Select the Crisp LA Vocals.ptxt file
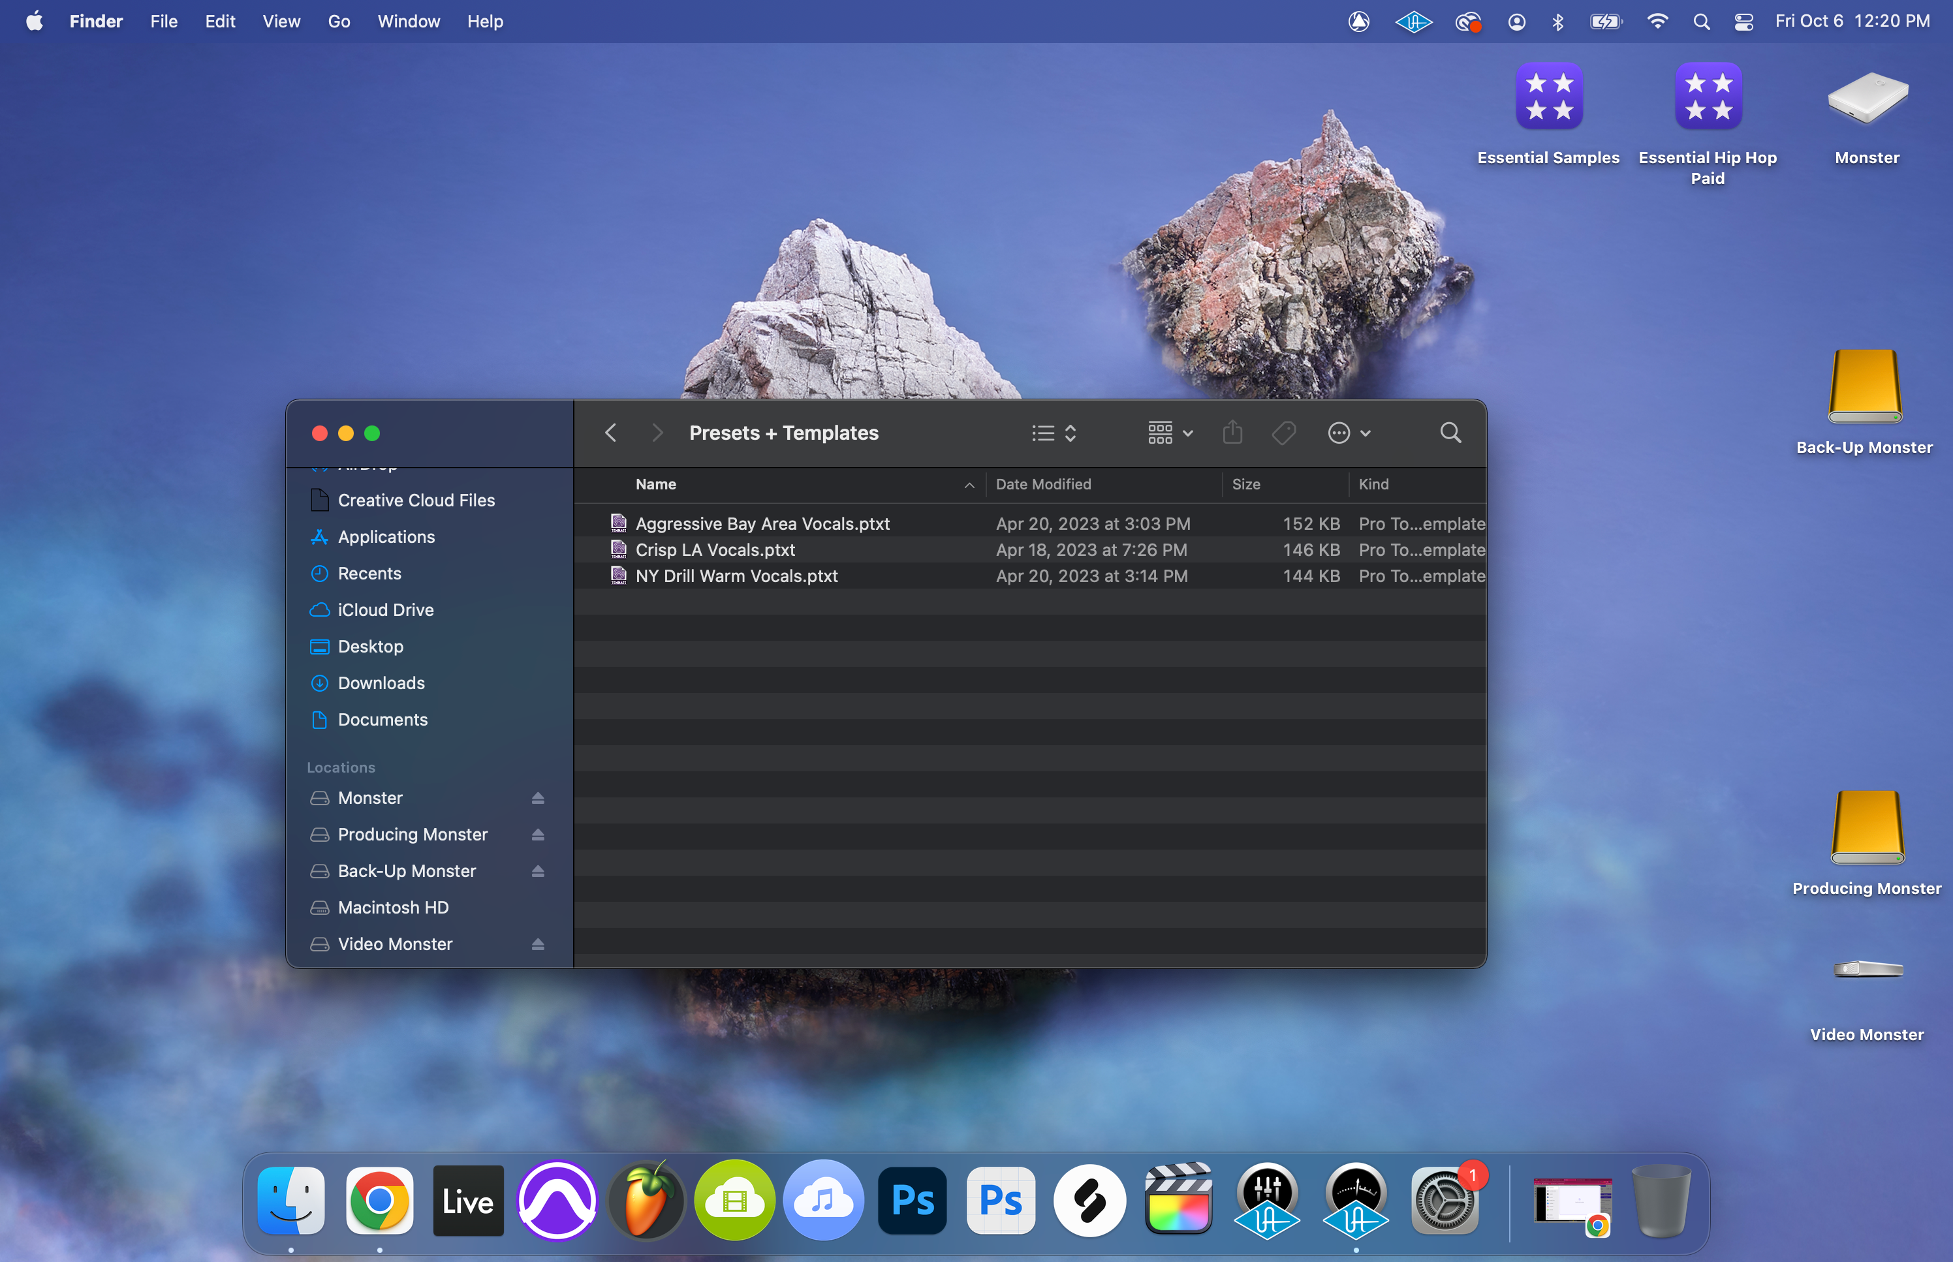Image resolution: width=1953 pixels, height=1262 pixels. [x=715, y=550]
